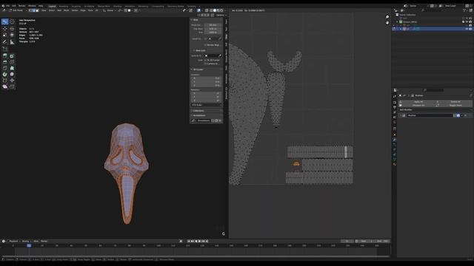Open the Edit menu in top bar

14,6
